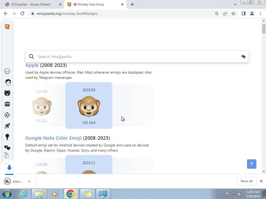This screenshot has width=266, height=199.
Task: Click Chrome icon in taskbar
Action: (x=71, y=194)
